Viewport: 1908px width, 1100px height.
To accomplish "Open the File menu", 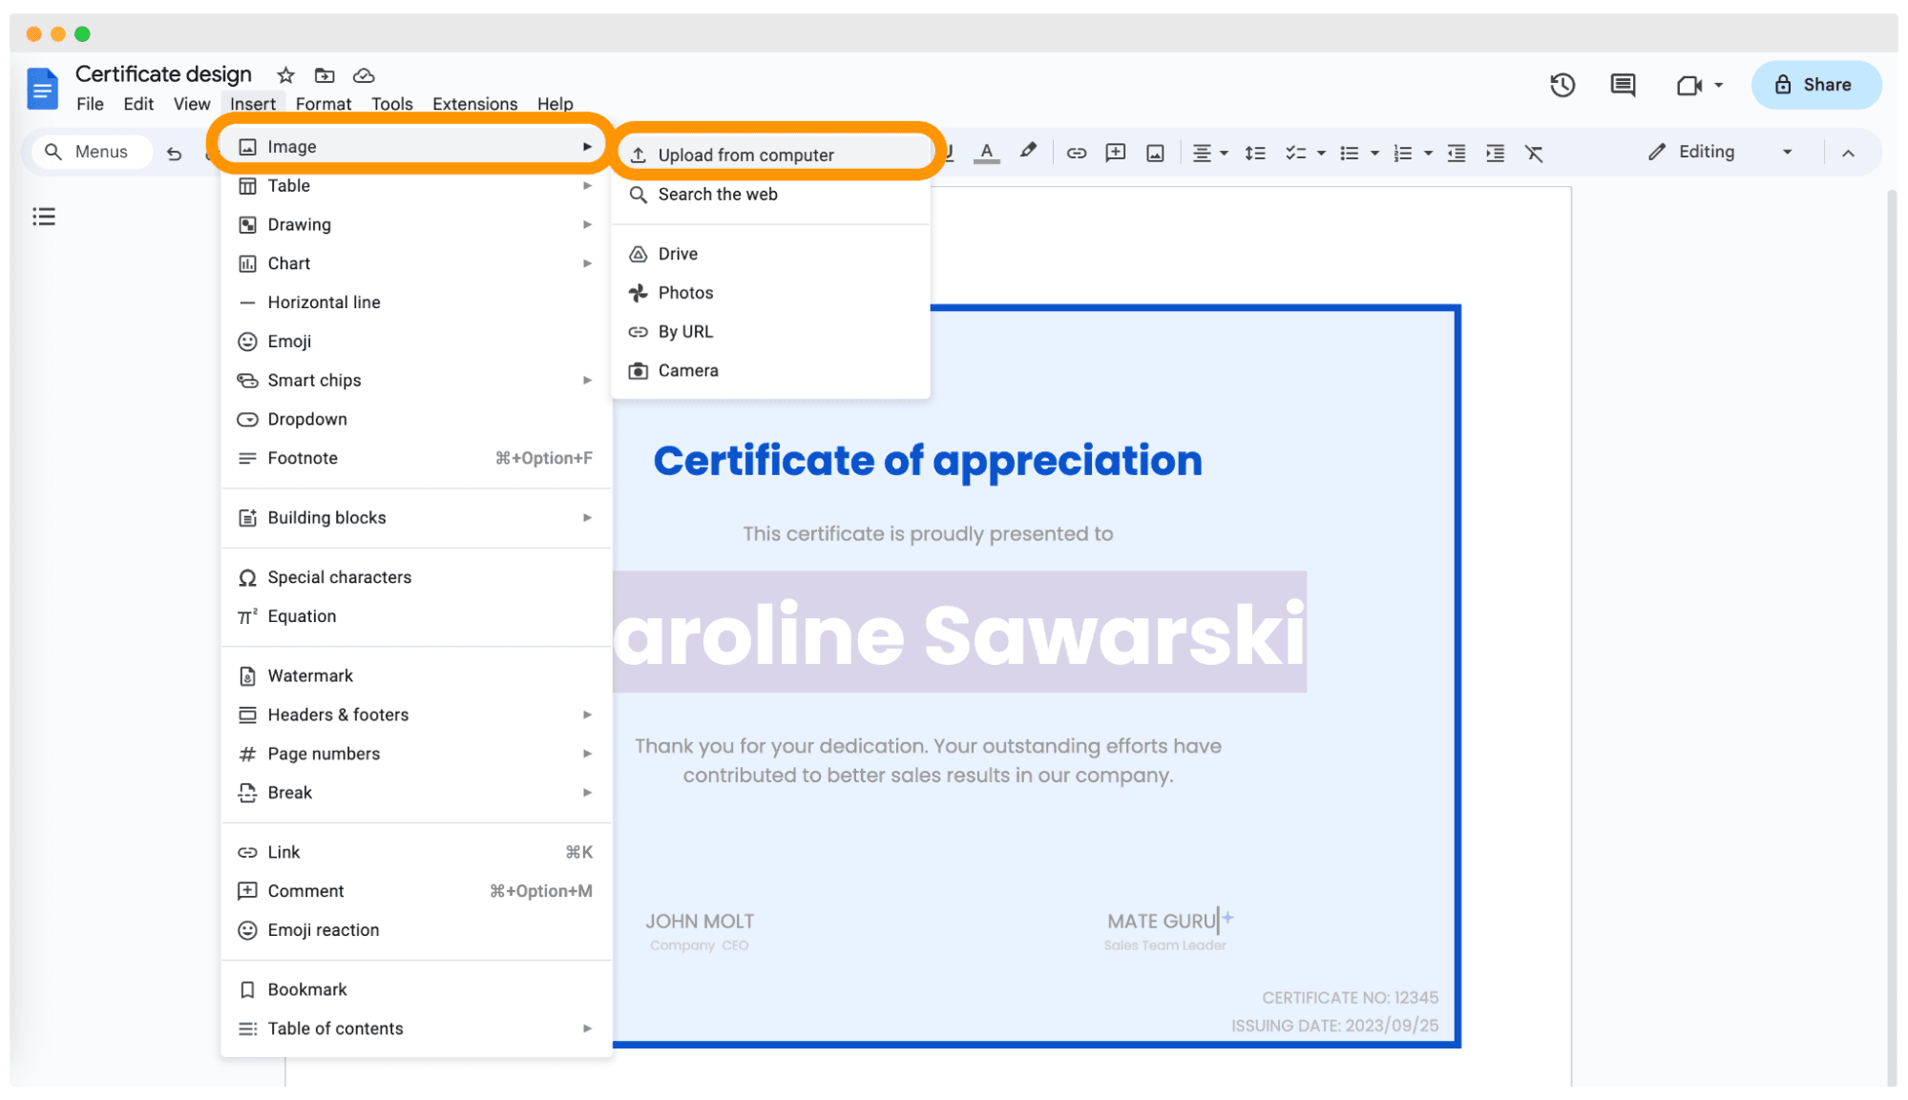I will coord(90,104).
